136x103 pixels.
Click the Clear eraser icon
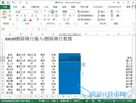point(112,19)
